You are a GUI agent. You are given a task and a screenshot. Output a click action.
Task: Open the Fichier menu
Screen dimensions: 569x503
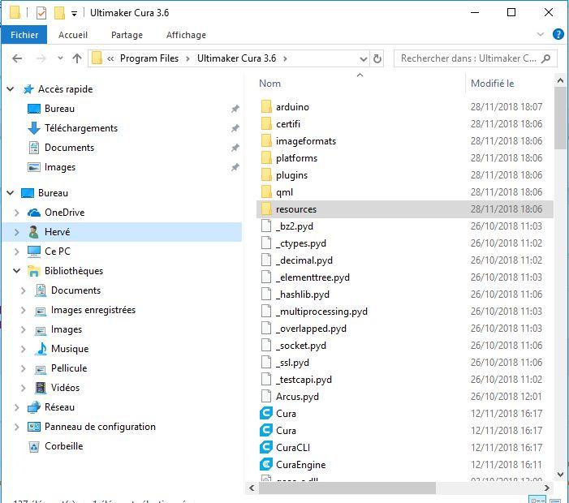[24, 35]
